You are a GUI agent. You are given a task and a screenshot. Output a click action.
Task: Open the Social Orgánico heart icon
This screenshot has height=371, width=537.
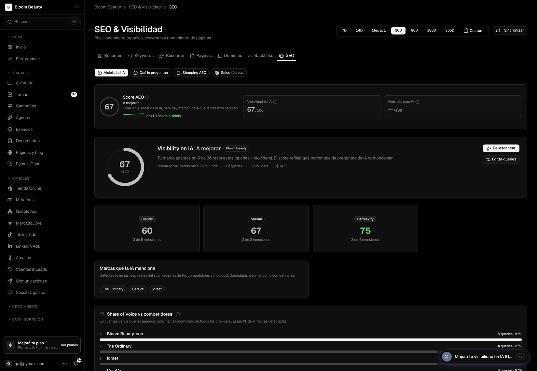[x=10, y=293]
